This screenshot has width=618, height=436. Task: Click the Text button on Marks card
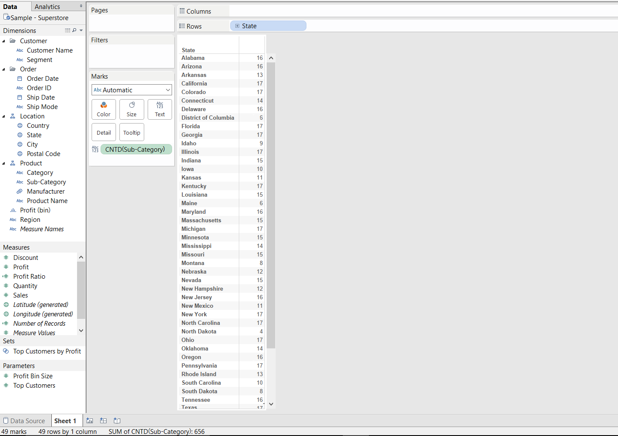(x=160, y=109)
